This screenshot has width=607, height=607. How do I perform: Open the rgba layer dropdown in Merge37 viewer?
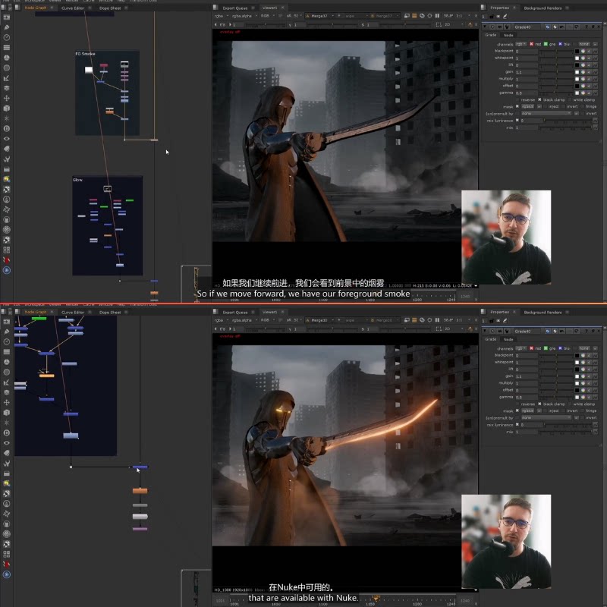pyautogui.click(x=221, y=16)
